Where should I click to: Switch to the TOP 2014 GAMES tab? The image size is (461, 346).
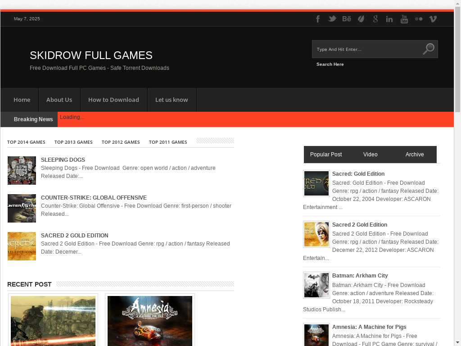26,142
